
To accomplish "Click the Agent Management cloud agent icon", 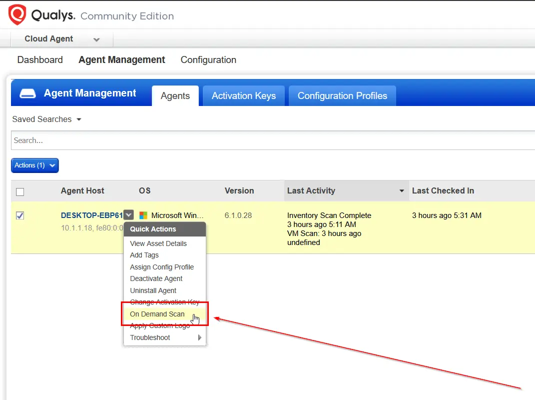I will coord(27,93).
